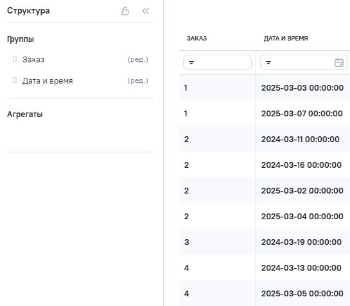Select the row dated 2025-03-03 00:00:00

[x=265, y=87]
